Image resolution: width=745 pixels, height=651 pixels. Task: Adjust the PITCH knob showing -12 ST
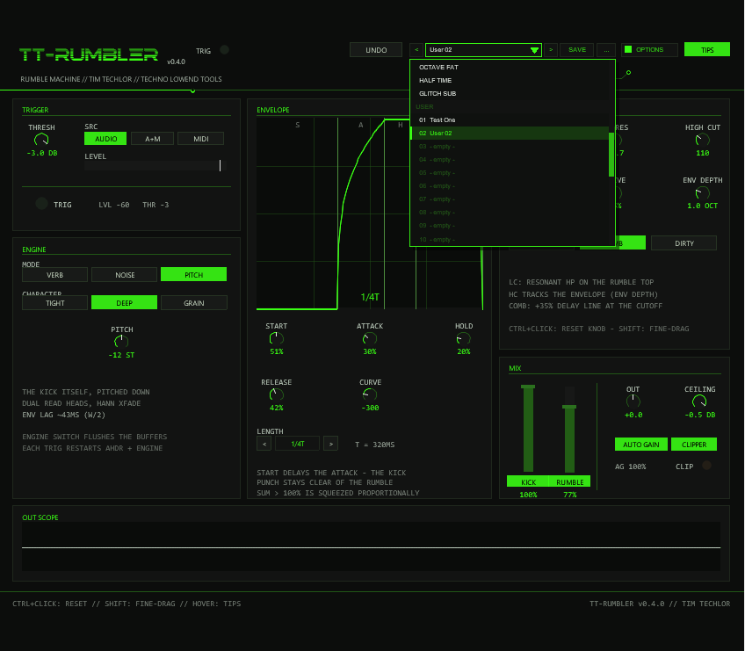(x=121, y=341)
